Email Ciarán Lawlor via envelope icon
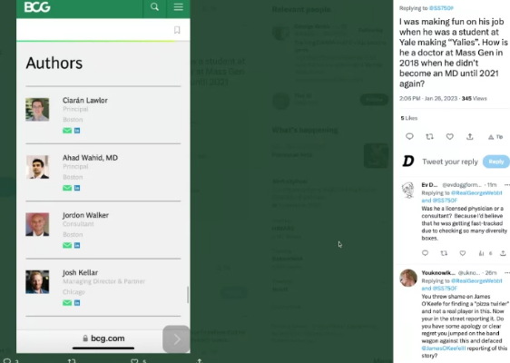The image size is (510, 363). coord(67,131)
